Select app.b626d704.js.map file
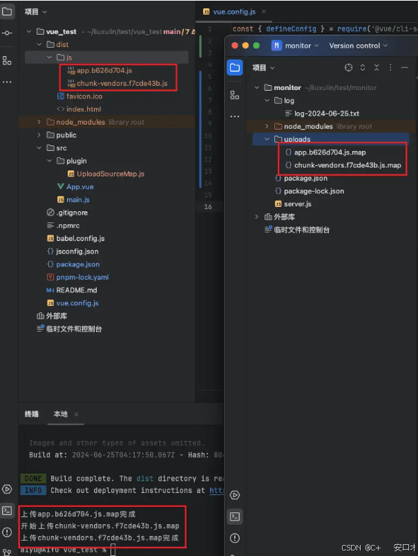 click(x=330, y=152)
